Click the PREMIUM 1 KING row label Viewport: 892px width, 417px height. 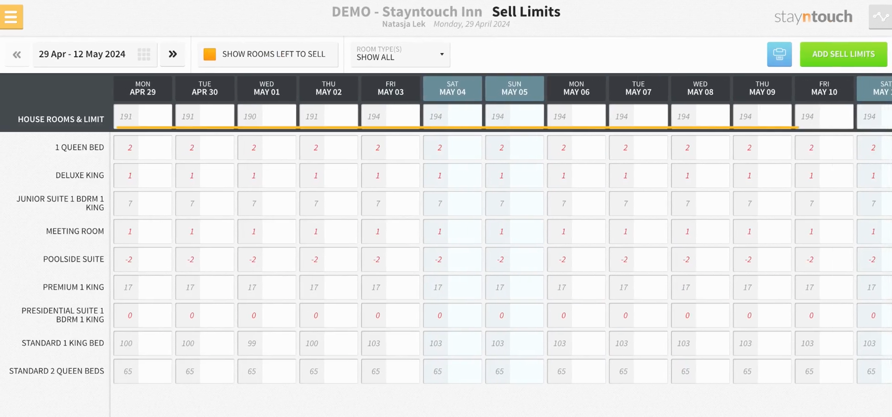73,287
